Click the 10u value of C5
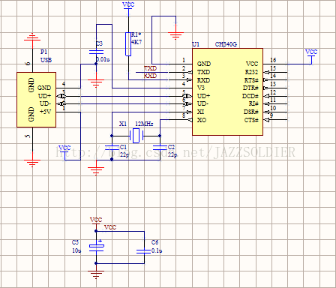Viewport: 336px width, 288px height. (x=76, y=250)
